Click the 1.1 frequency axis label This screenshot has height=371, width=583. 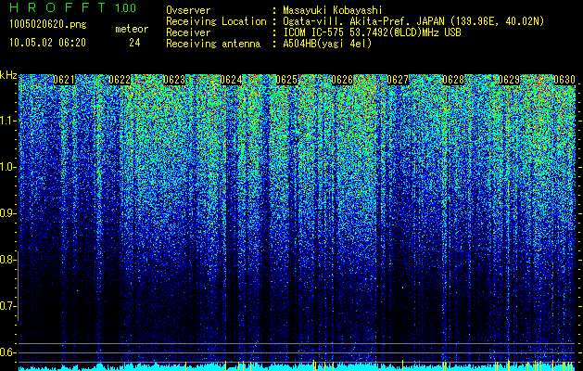click(8, 121)
